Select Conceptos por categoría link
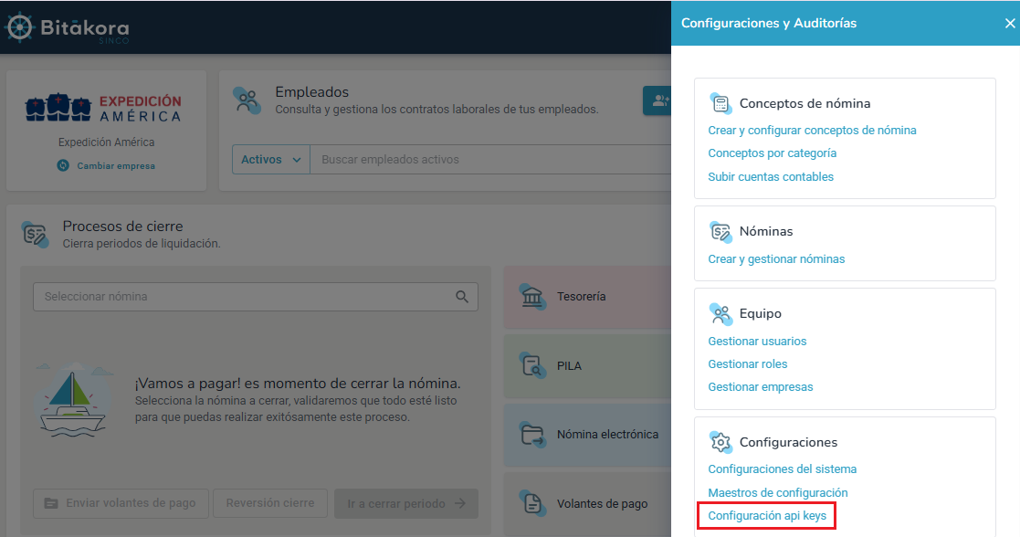The height and width of the screenshot is (537, 1020). click(772, 153)
